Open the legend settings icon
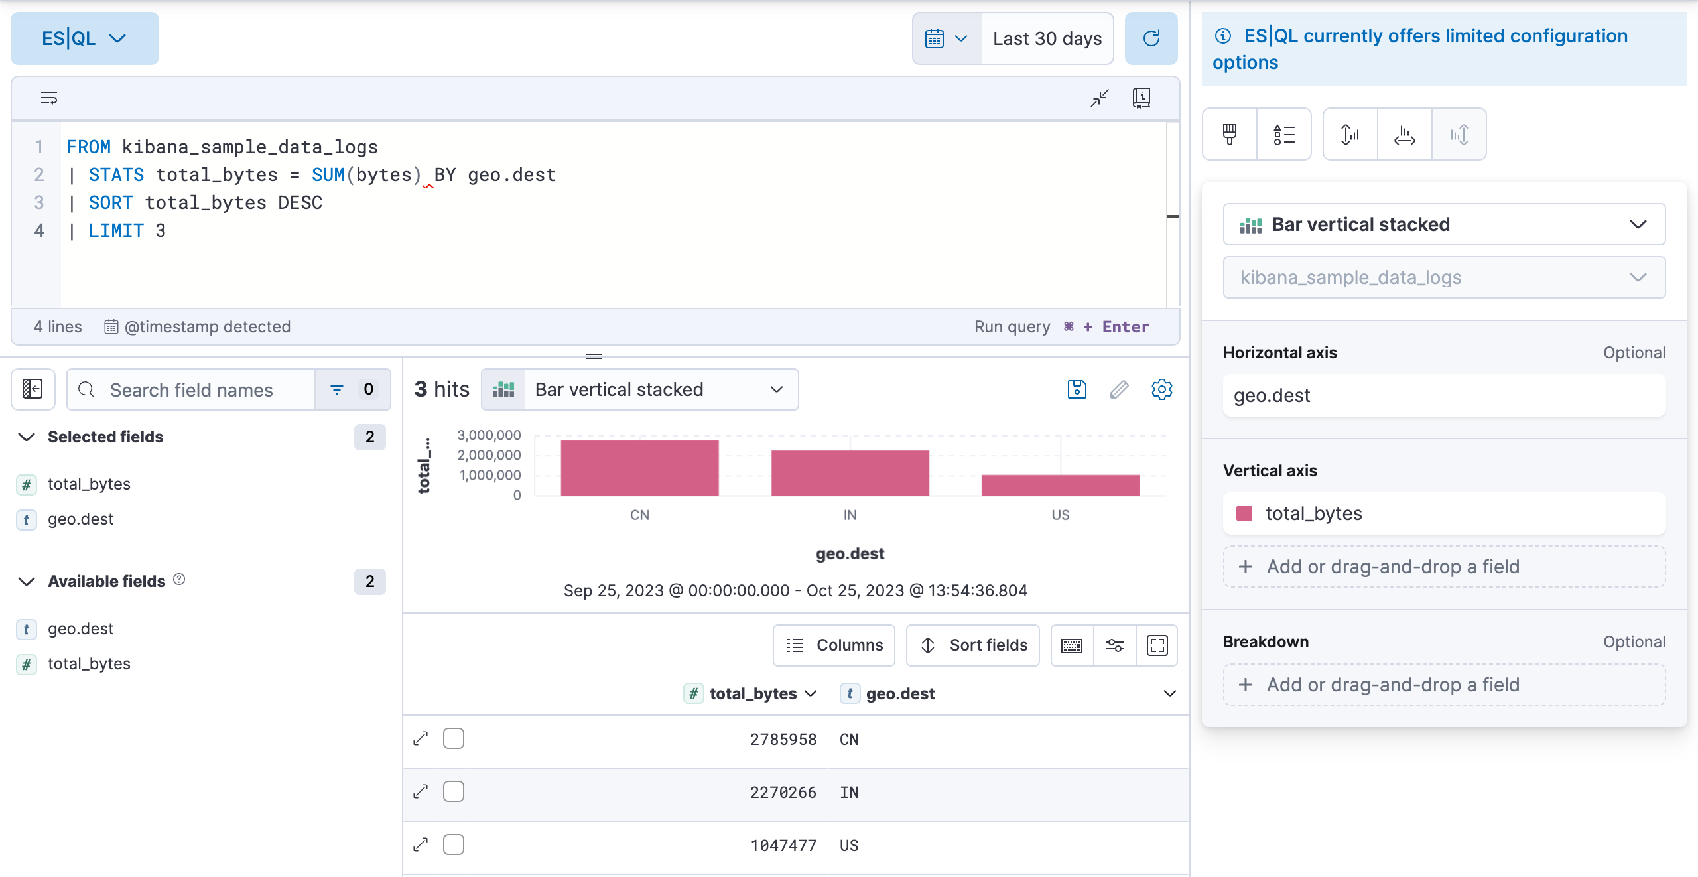1698x877 pixels. 1285,135
